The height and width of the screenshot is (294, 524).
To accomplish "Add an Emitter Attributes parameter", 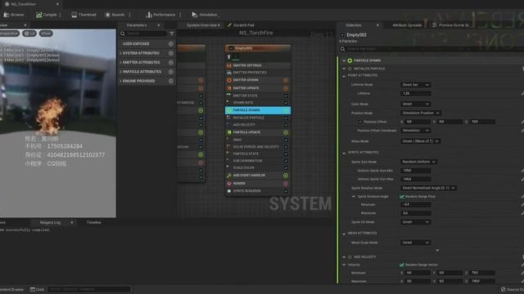I will coord(171,62).
